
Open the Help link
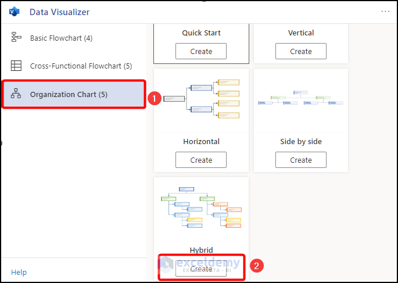coord(19,272)
